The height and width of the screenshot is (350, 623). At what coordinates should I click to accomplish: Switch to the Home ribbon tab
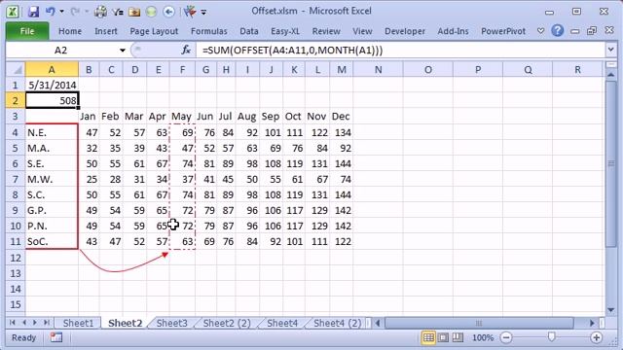pyautogui.click(x=70, y=31)
